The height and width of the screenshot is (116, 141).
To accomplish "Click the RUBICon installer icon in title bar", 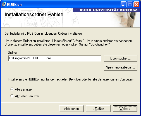I will pos(4,4).
